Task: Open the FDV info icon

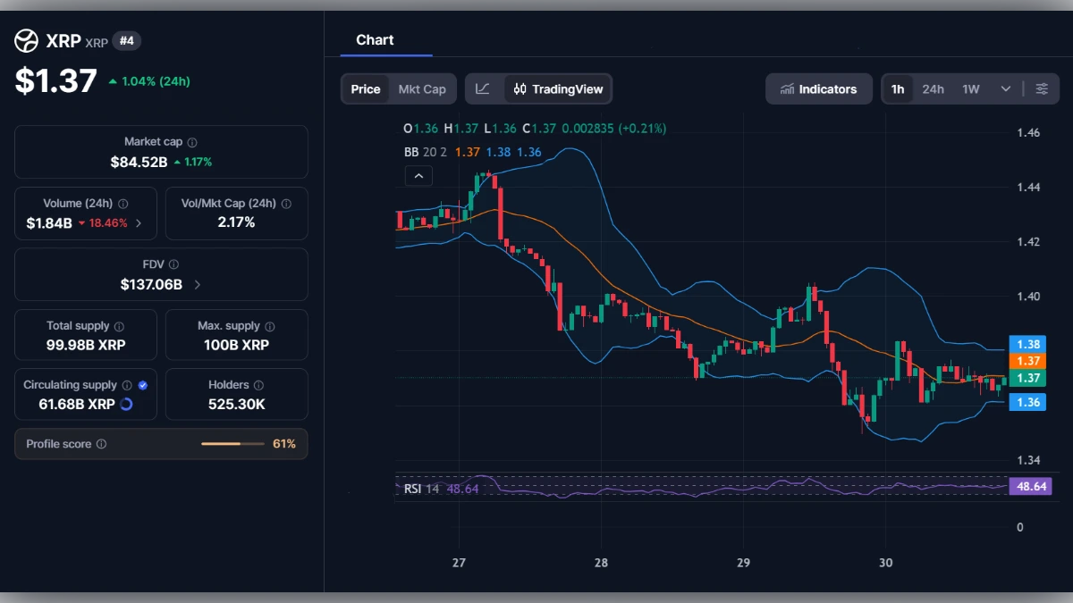Action: 173,264
